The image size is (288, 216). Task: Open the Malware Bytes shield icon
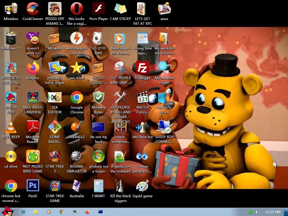point(99,97)
